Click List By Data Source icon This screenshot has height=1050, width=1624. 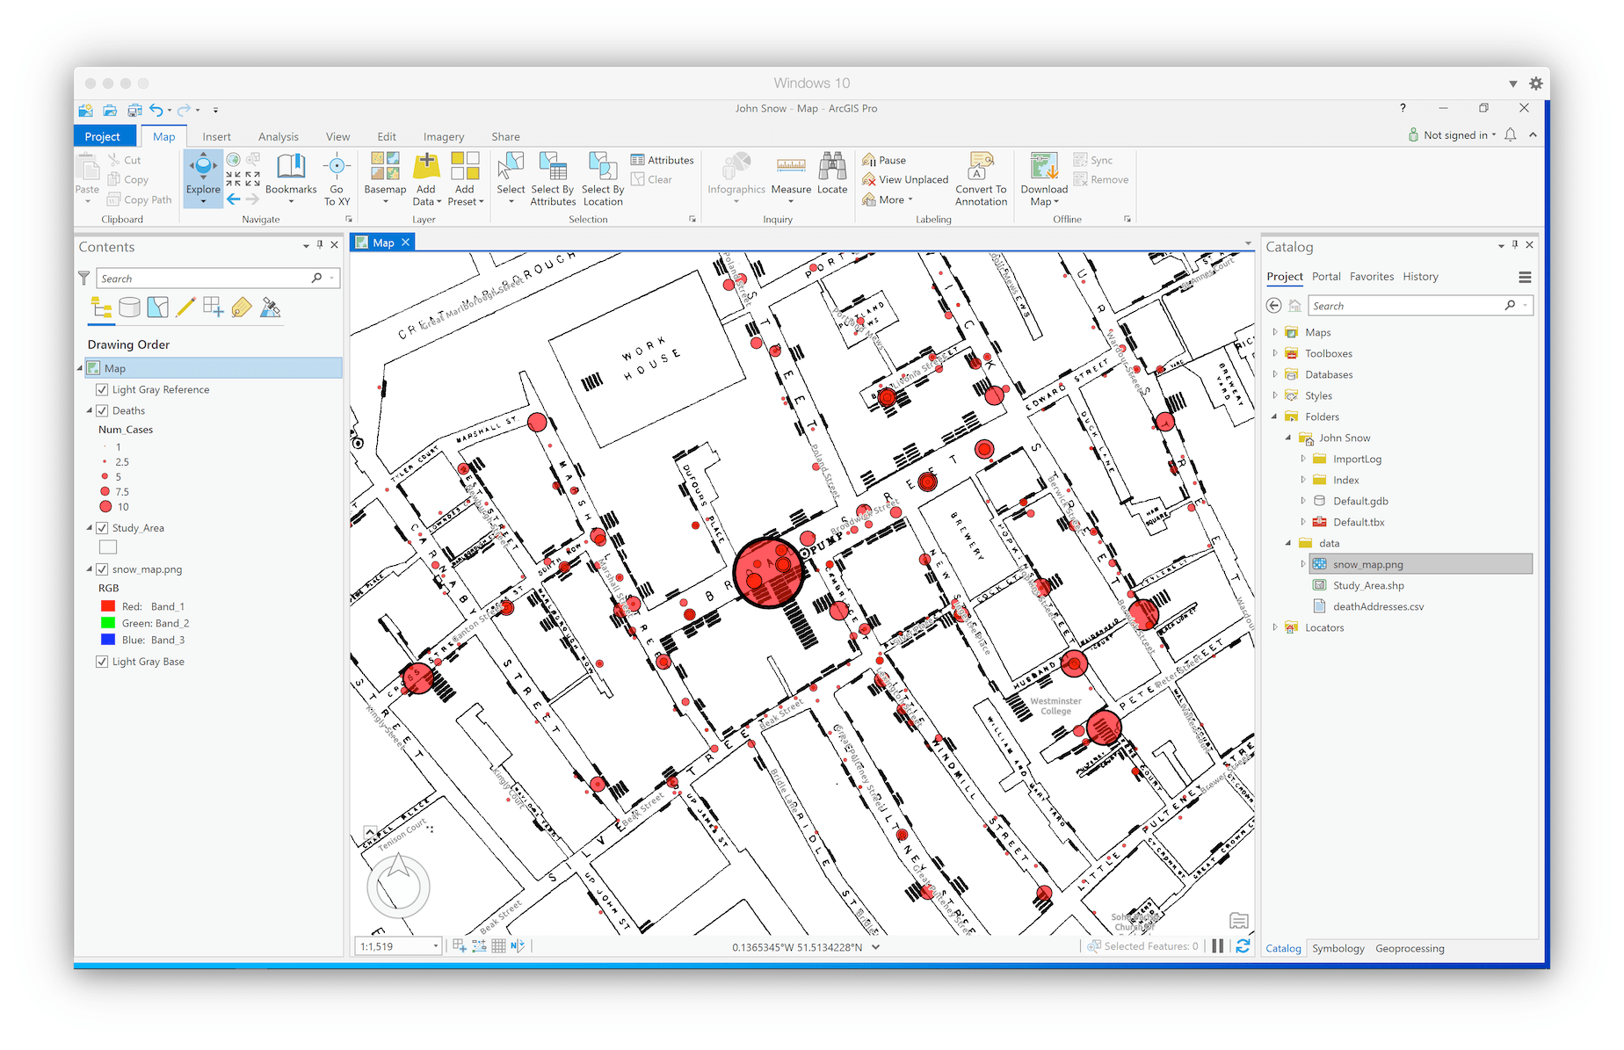(129, 308)
